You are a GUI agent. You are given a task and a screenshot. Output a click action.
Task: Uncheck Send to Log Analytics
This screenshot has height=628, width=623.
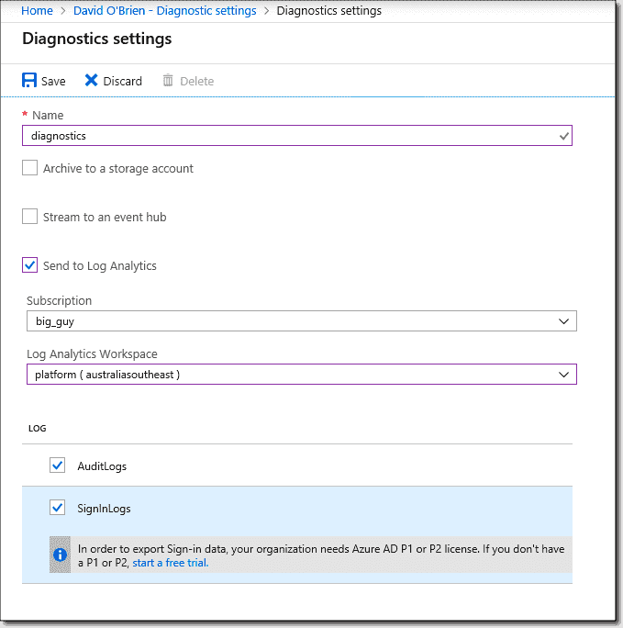point(30,265)
